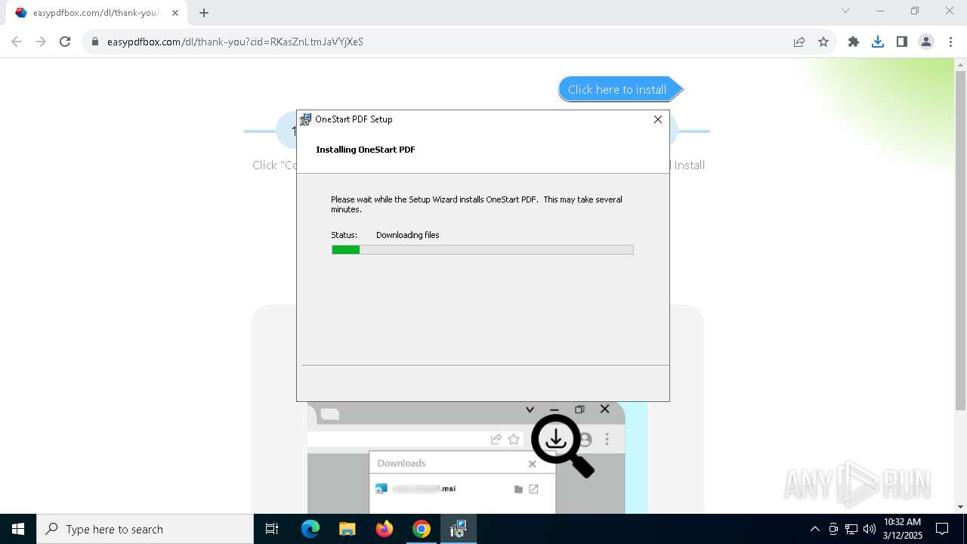Open the notification center icon
Image resolution: width=967 pixels, height=544 pixels.
coord(942,529)
